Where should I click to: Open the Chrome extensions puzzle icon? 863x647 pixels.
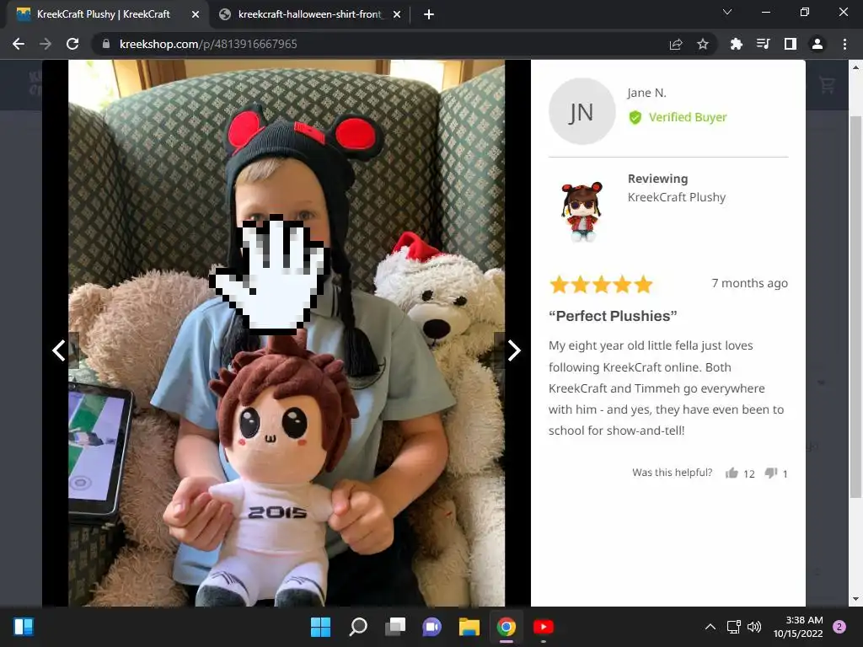click(736, 44)
